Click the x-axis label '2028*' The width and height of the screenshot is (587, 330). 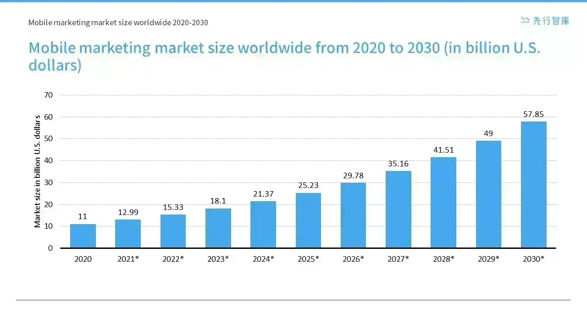point(443,259)
